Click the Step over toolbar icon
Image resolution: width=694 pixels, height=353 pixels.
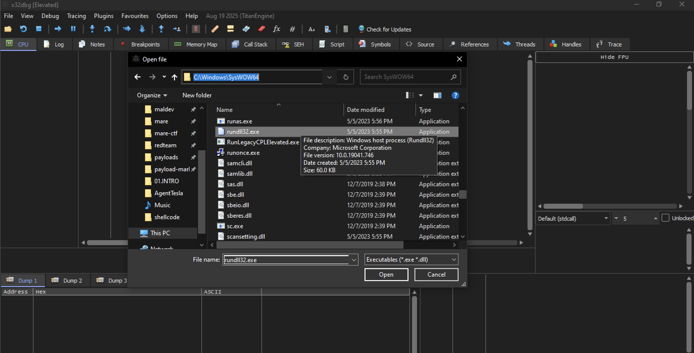click(107, 29)
